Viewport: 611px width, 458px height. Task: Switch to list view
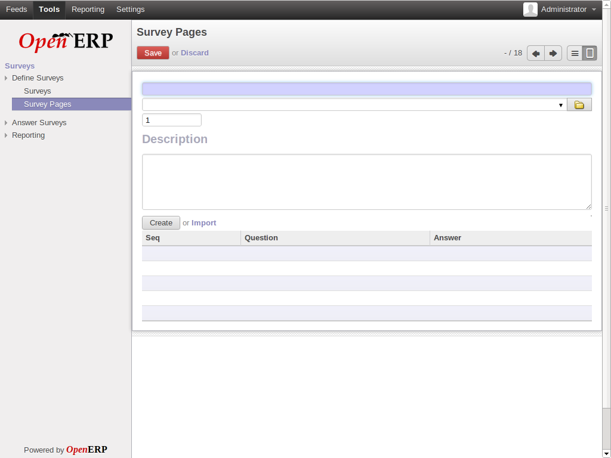575,53
